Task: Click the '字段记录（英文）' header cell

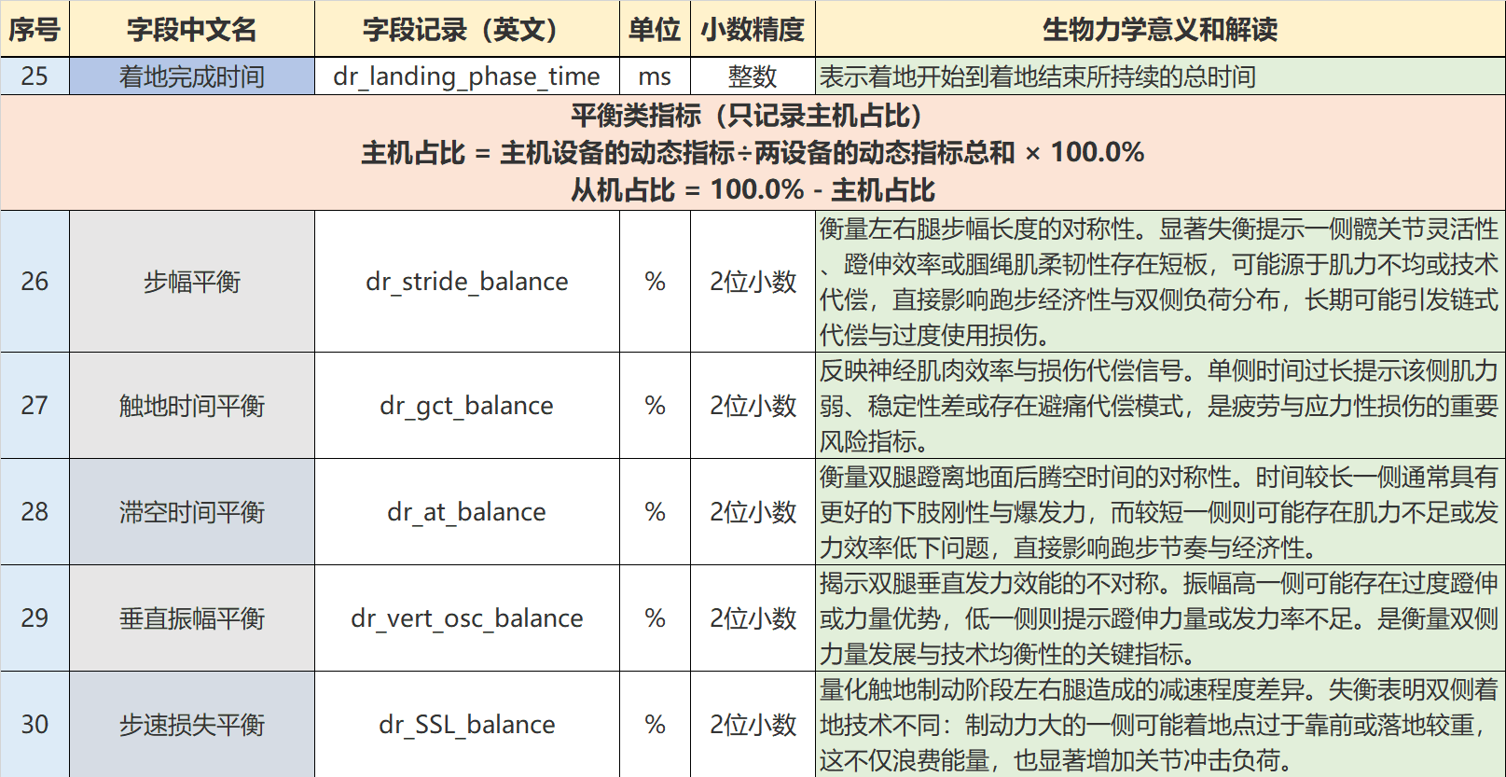Action: click(x=467, y=29)
